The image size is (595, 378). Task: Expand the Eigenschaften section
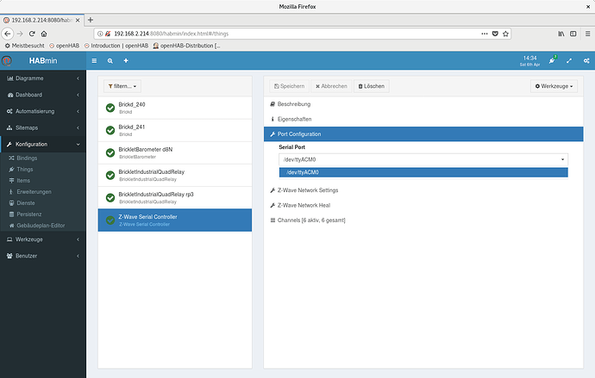coord(423,120)
